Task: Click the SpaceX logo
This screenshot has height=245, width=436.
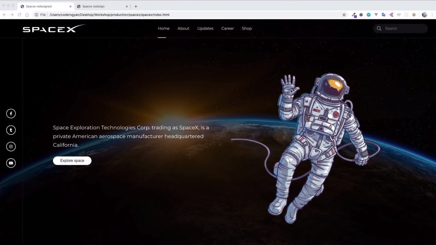Action: (x=54, y=29)
